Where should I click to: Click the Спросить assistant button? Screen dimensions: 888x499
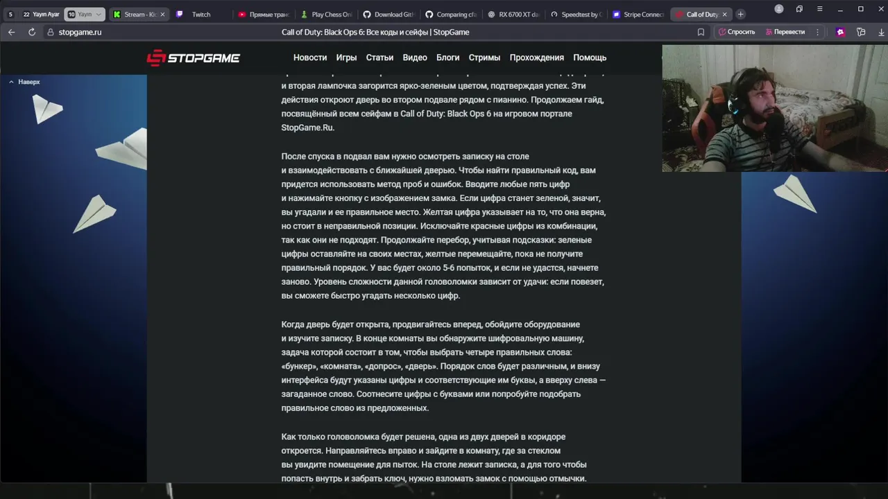tap(736, 32)
